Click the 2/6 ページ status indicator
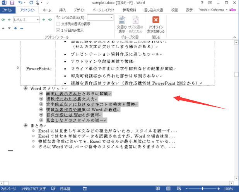The height and width of the screenshot is (192, 239). [x=9, y=189]
